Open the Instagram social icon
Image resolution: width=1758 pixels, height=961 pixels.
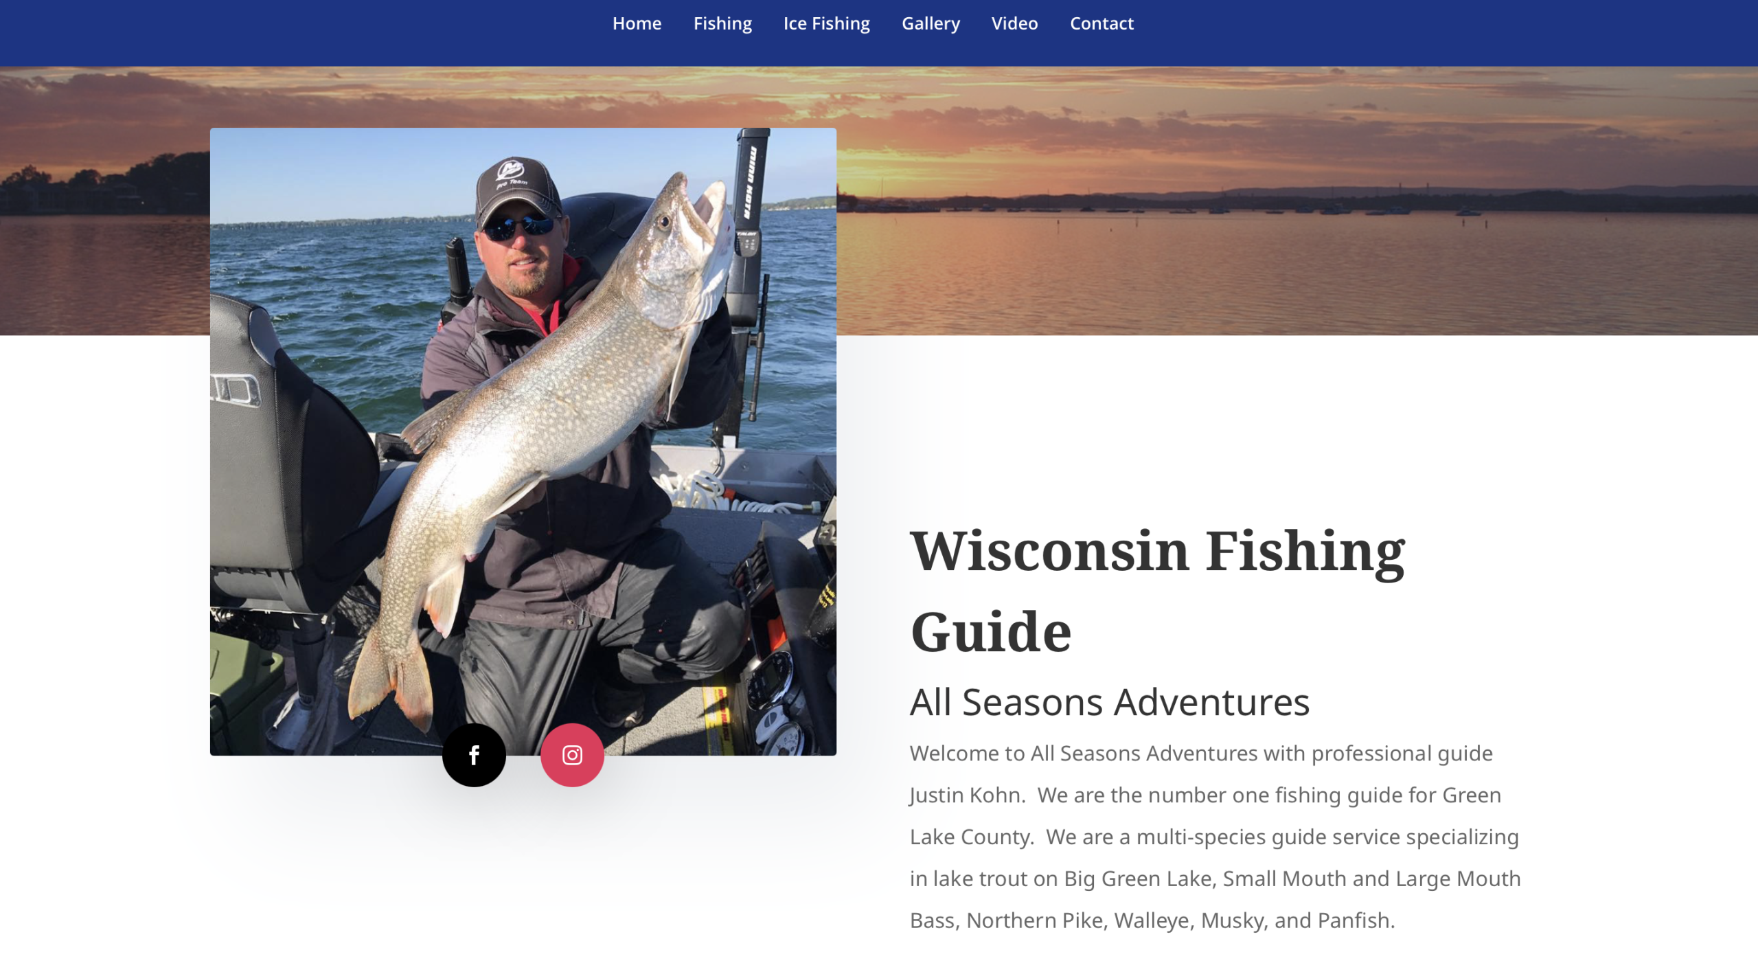tap(572, 755)
